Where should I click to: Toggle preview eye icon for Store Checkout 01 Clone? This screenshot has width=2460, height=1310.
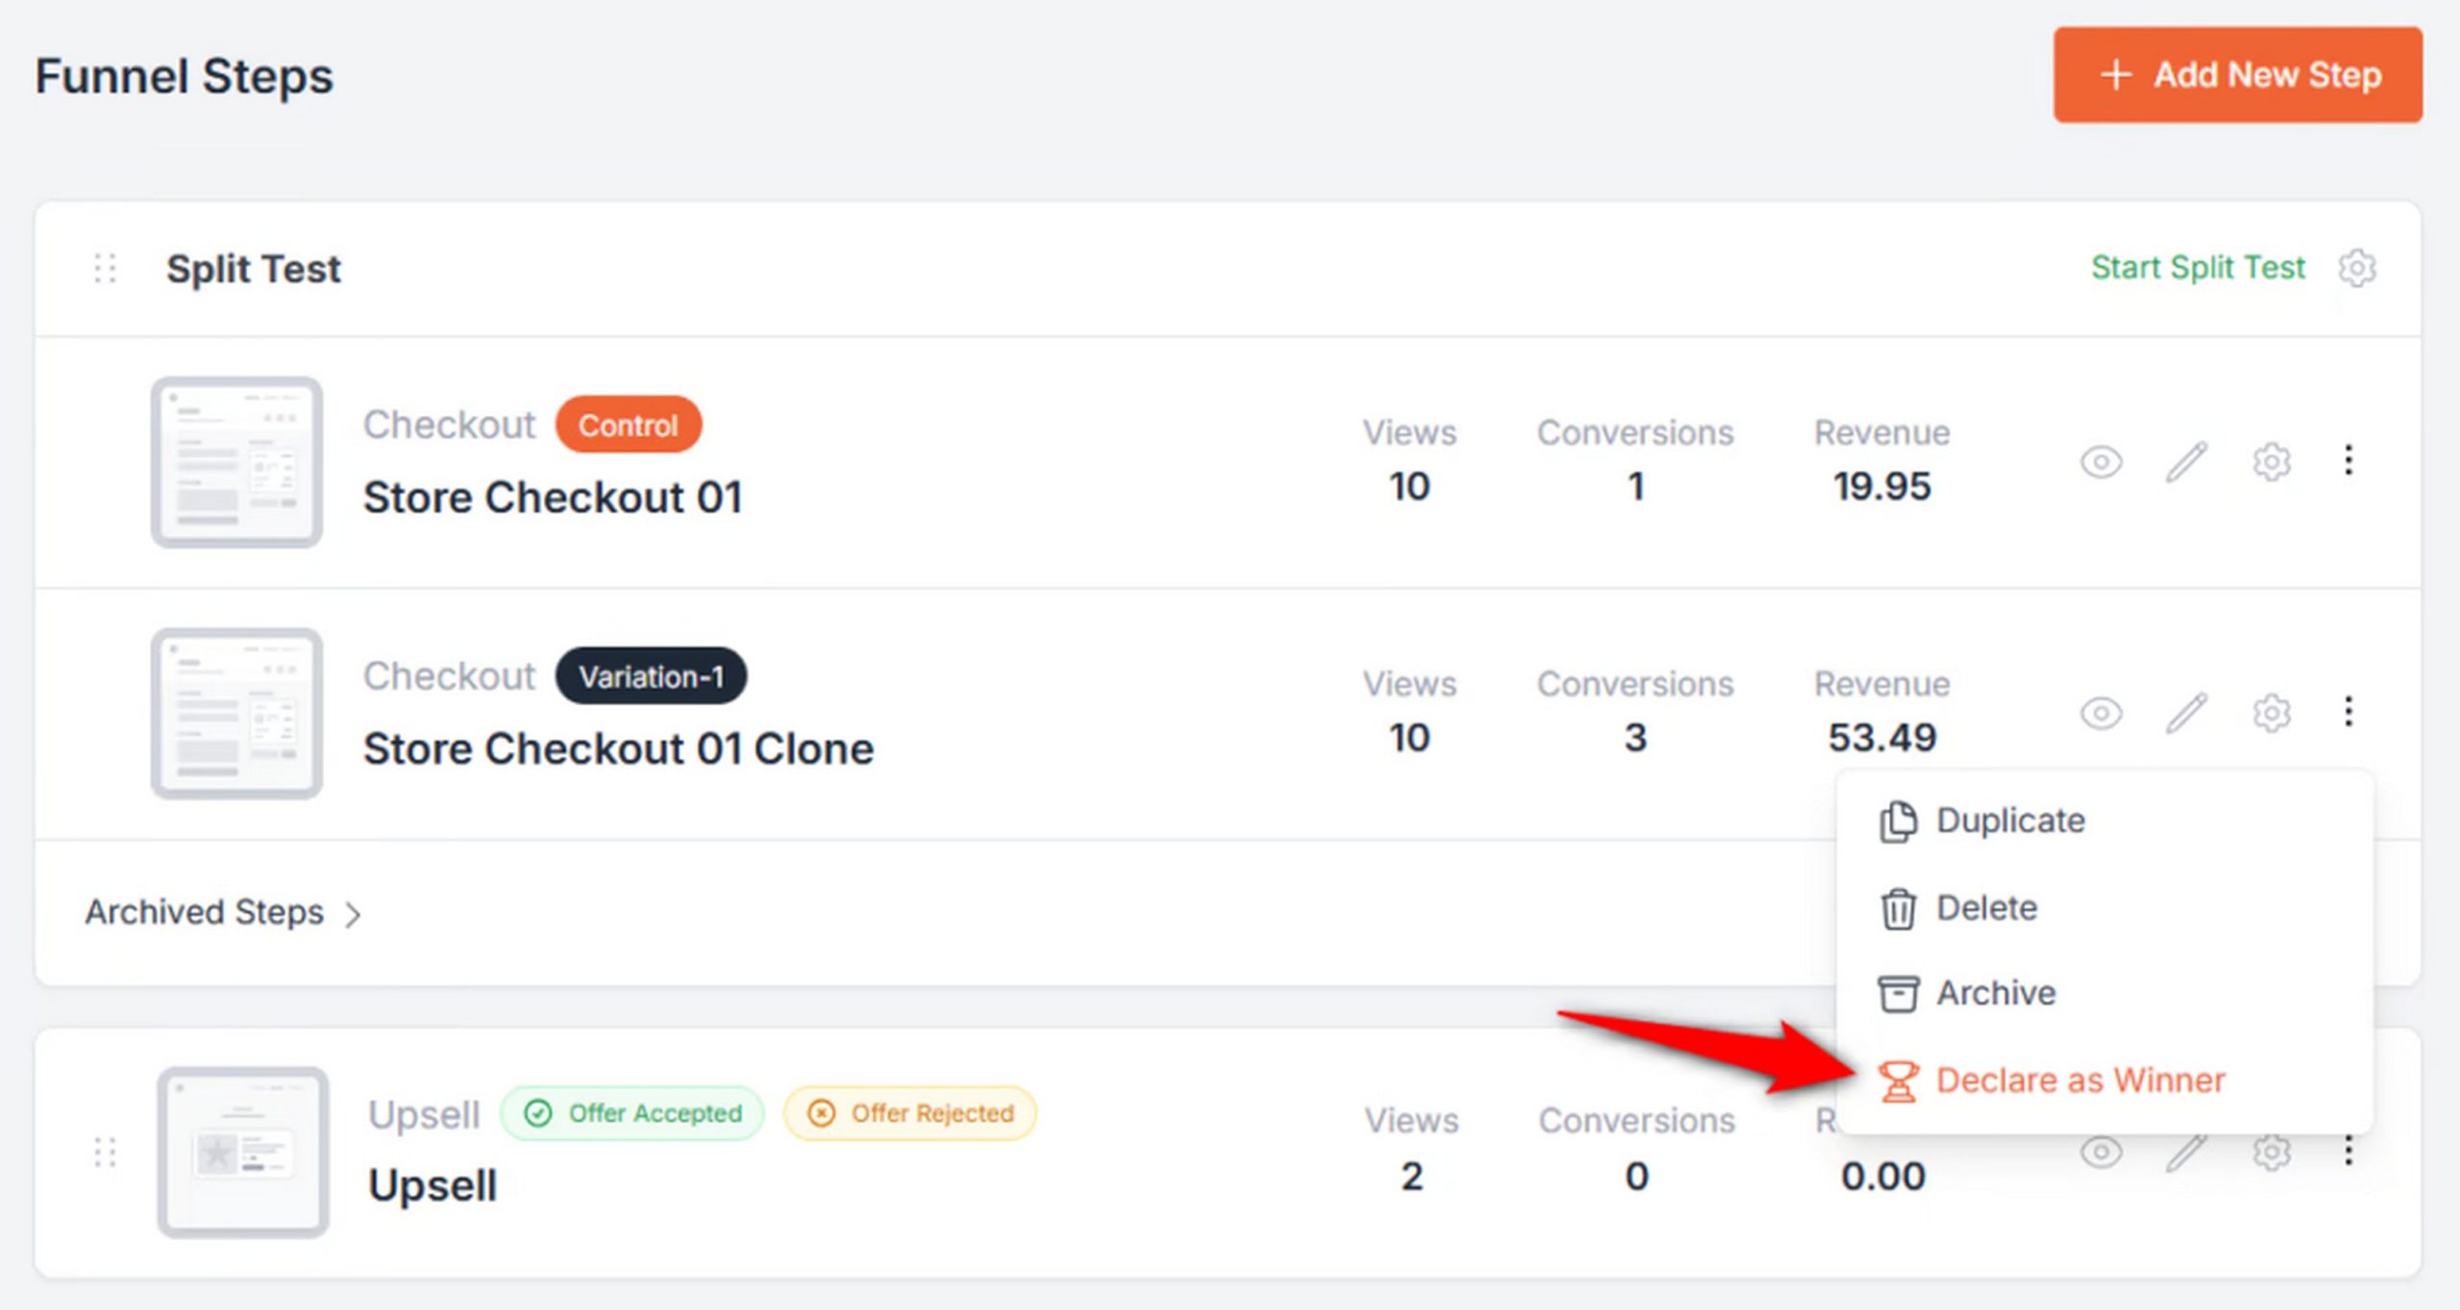[x=2101, y=714]
